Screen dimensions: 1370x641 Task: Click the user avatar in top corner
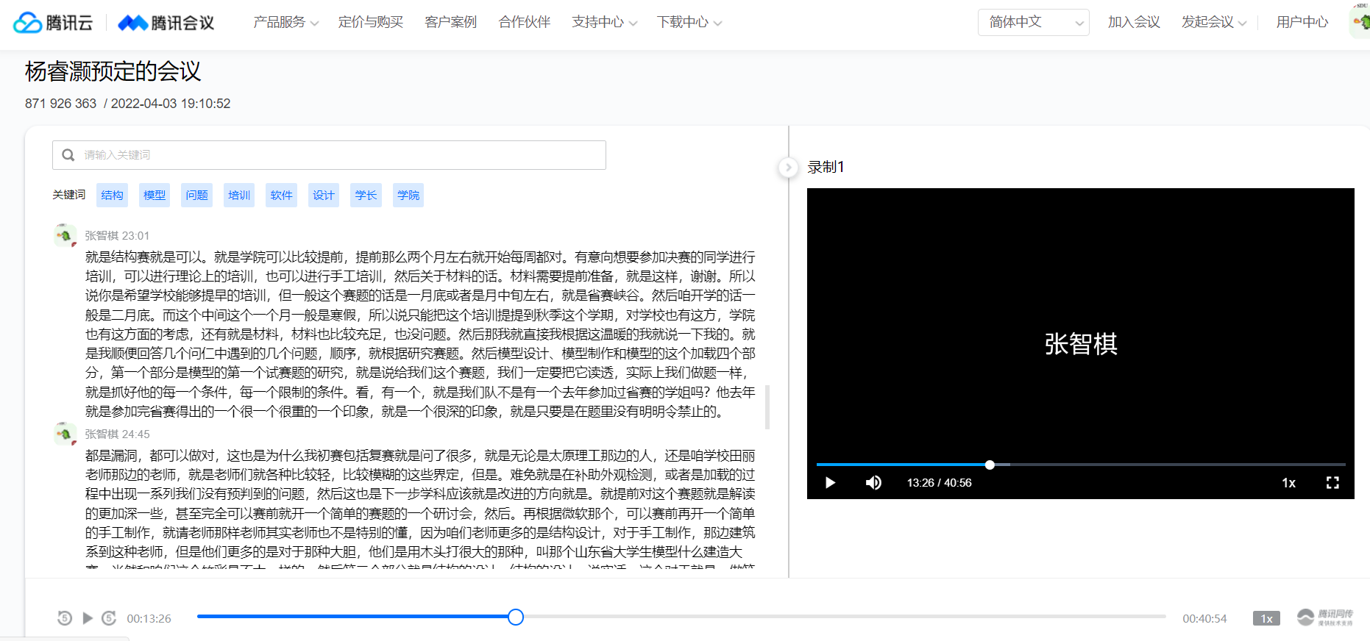click(1360, 22)
